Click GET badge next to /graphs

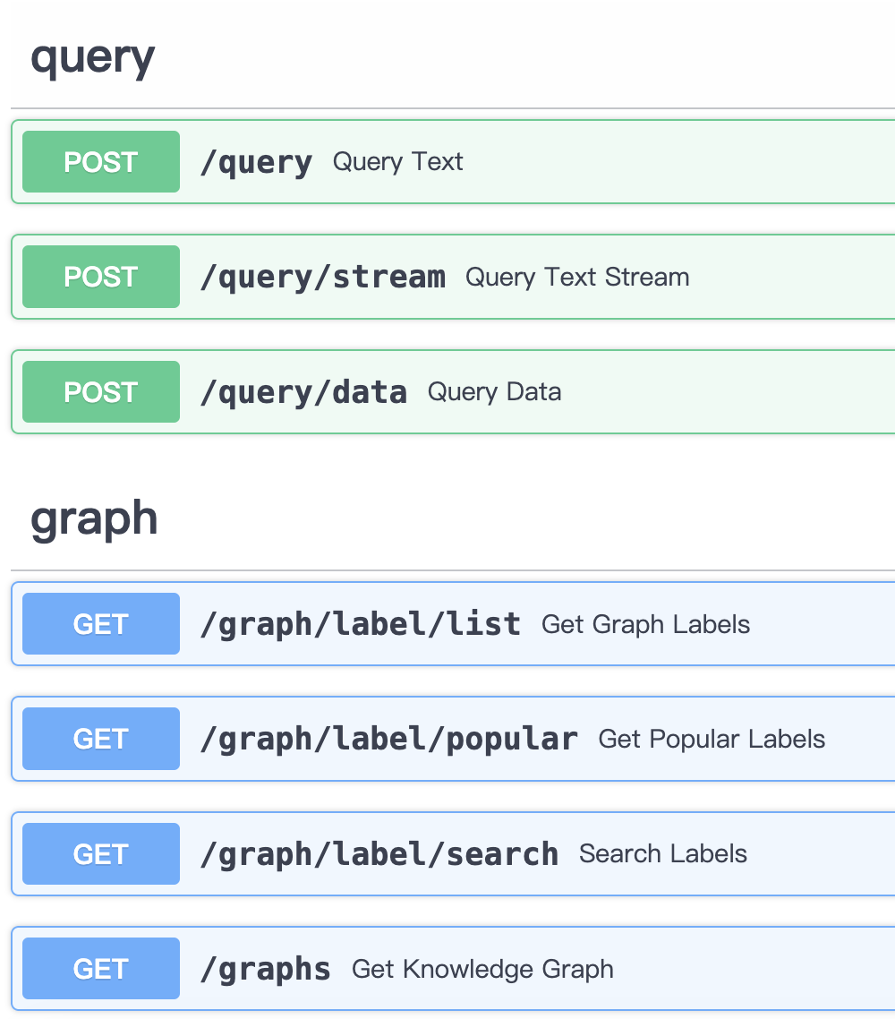(101, 969)
